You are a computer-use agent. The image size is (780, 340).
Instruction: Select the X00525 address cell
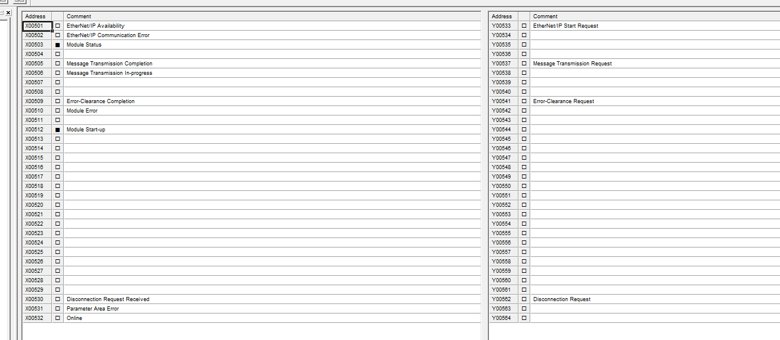(37, 252)
